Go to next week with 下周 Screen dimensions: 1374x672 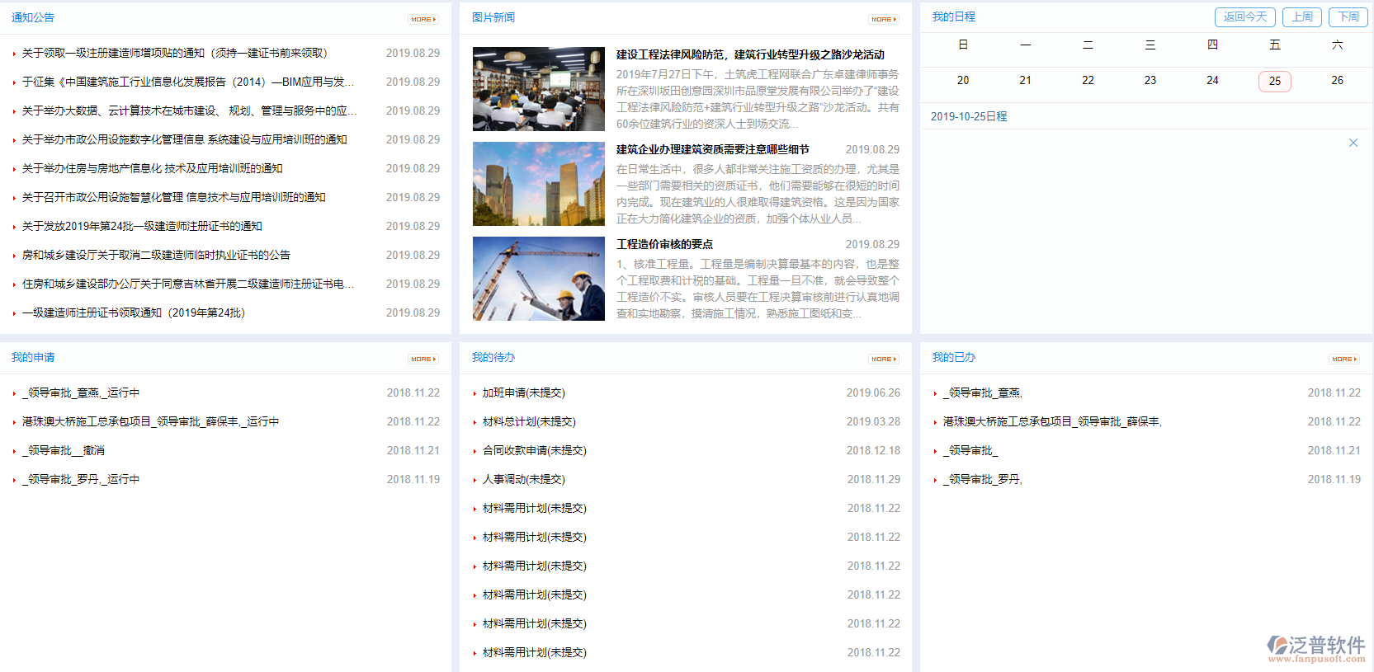[1348, 16]
